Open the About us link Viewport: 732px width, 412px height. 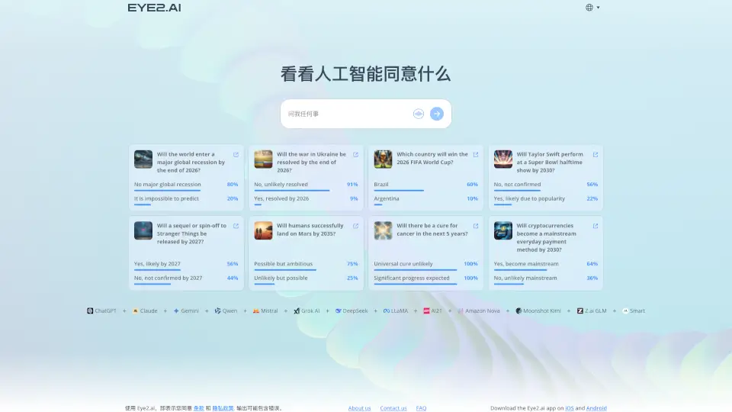point(359,408)
